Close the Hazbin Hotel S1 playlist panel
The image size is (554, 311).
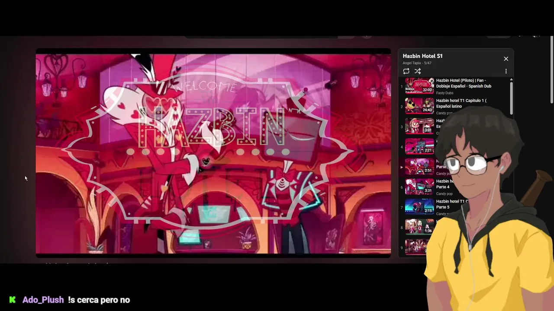click(506, 59)
